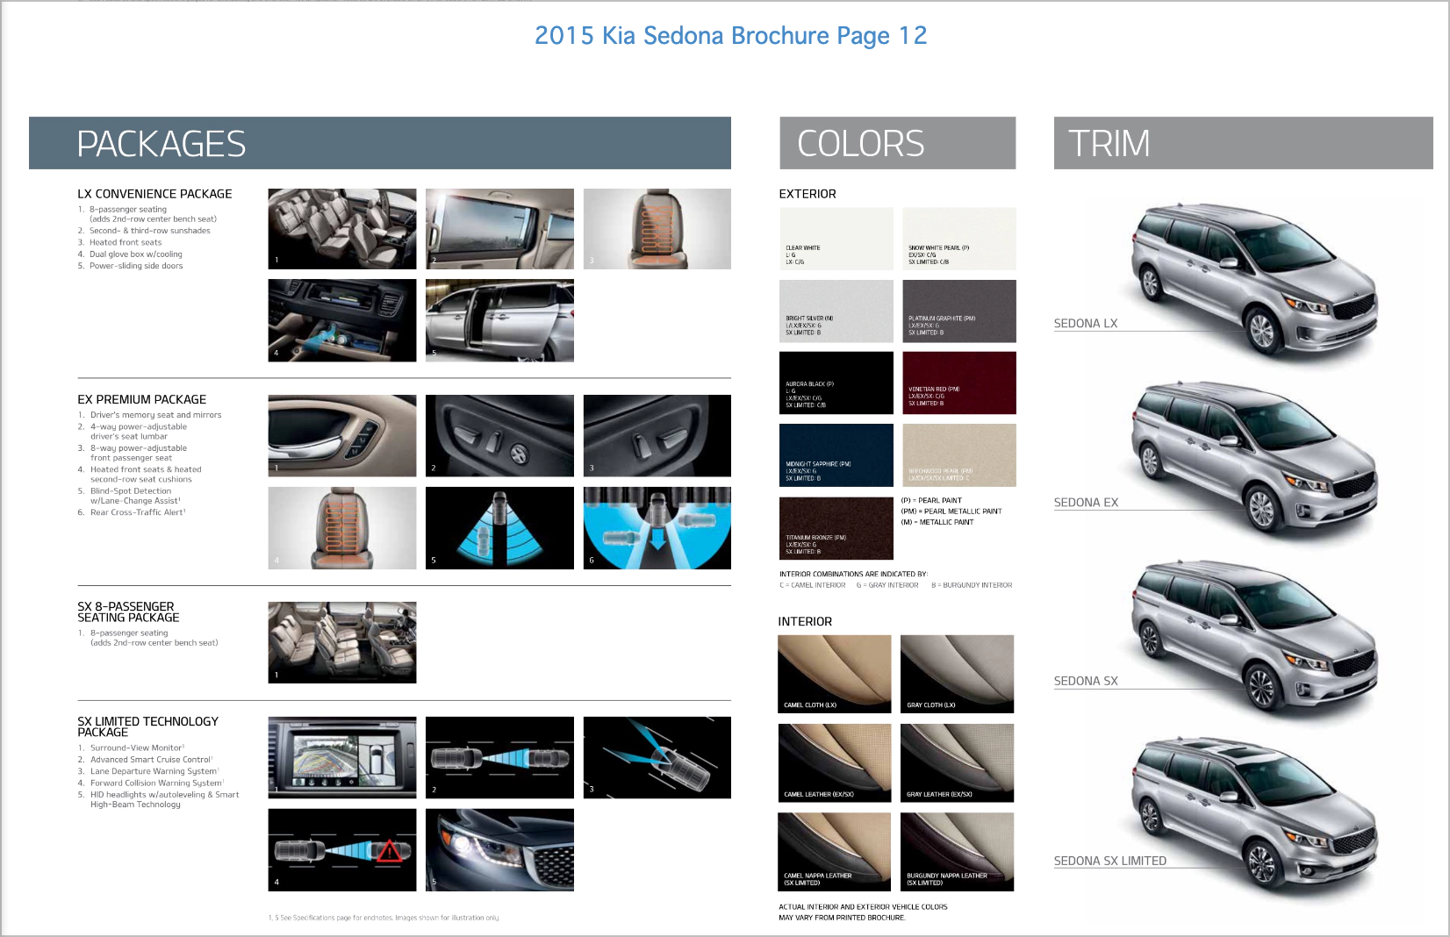This screenshot has width=1450, height=937.
Task: View the power-sliding side door photo
Action: (x=499, y=320)
